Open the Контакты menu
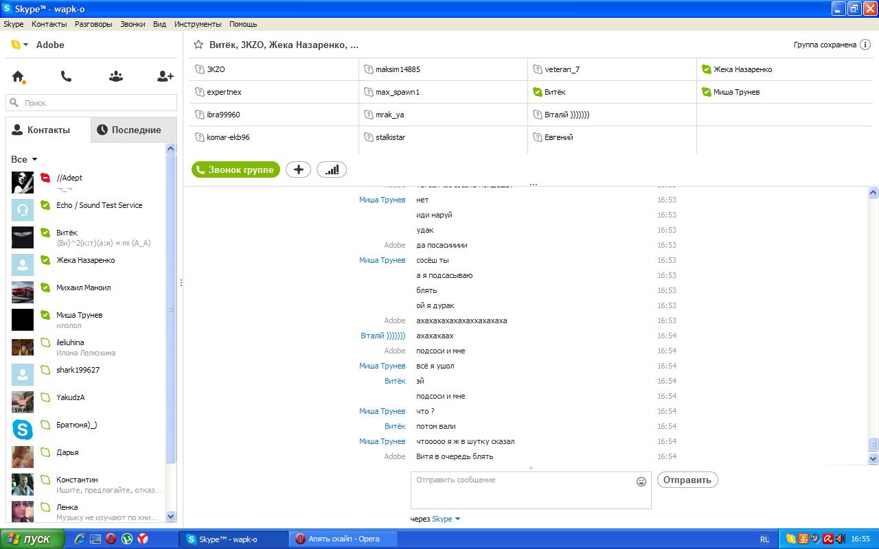Screen dimensions: 879x549 click(x=49, y=24)
